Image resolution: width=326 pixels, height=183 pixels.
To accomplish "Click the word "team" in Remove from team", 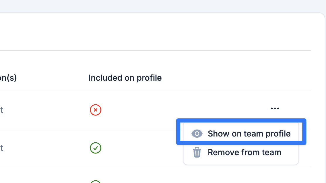I will click(271, 153).
